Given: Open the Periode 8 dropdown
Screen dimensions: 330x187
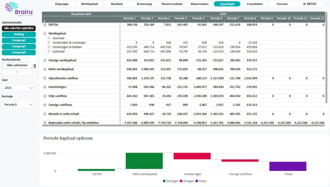Looking at the screenshot, I should (19, 105).
